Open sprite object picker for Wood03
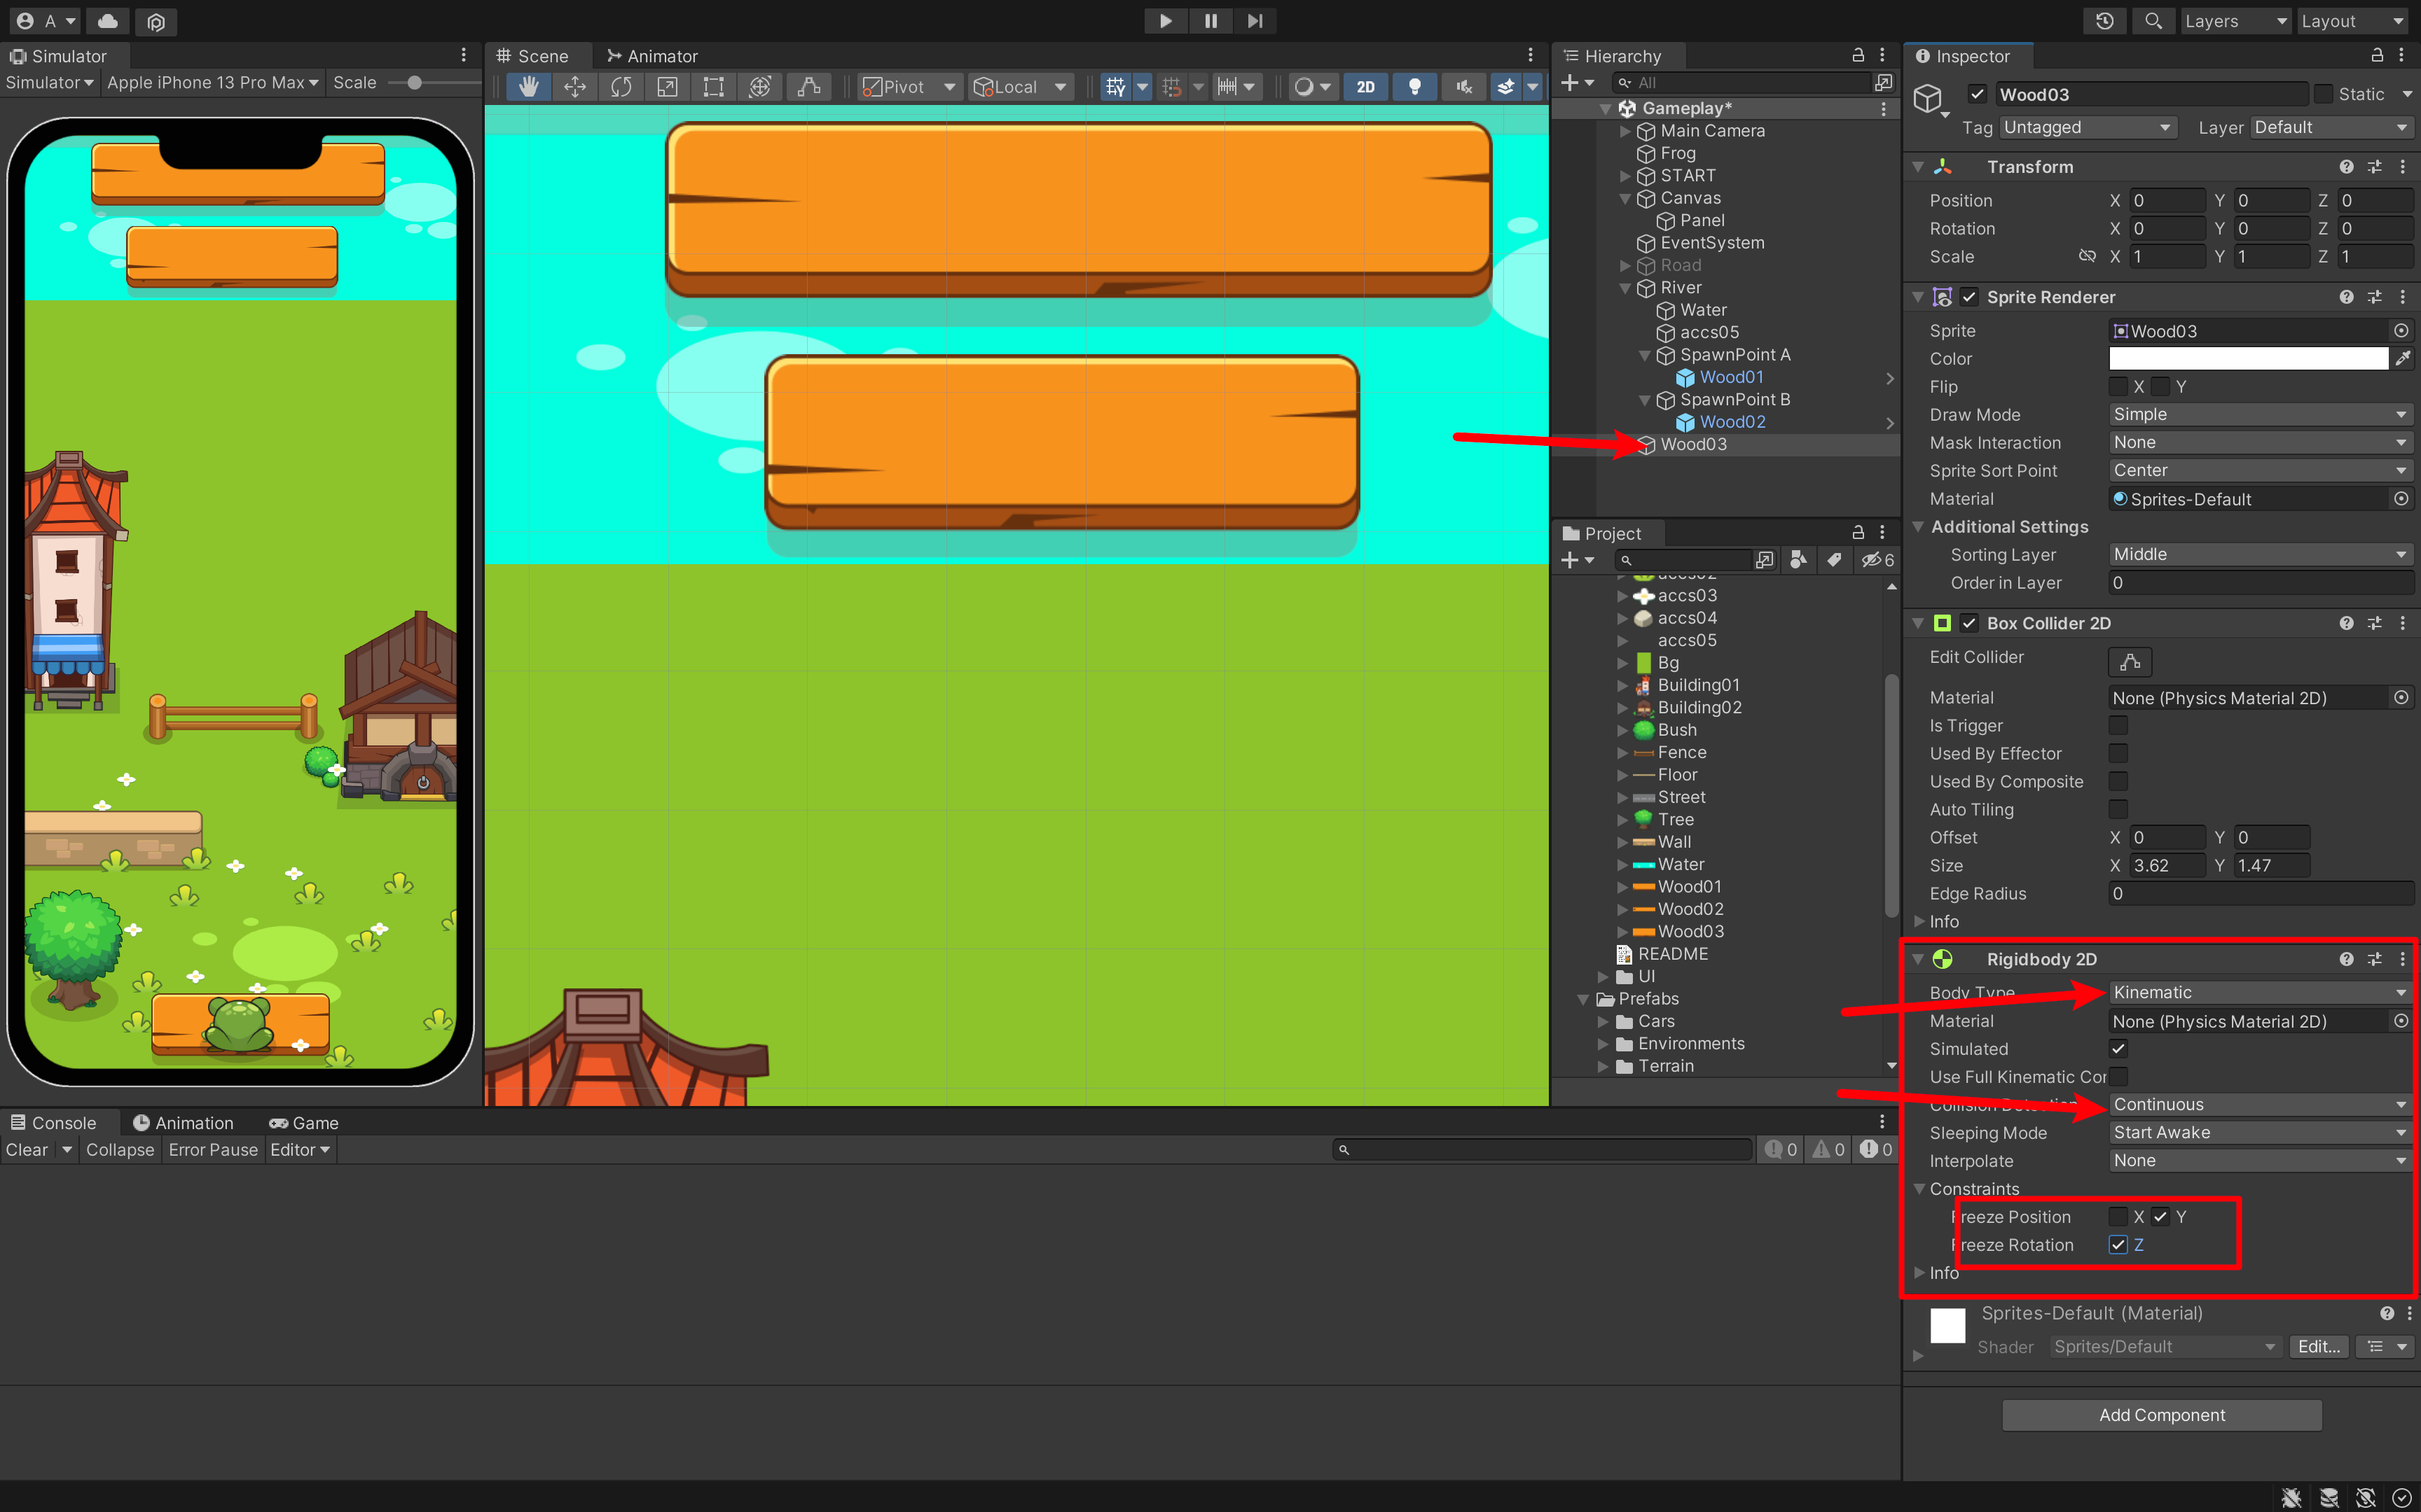This screenshot has width=2421, height=1512. coord(2401,330)
